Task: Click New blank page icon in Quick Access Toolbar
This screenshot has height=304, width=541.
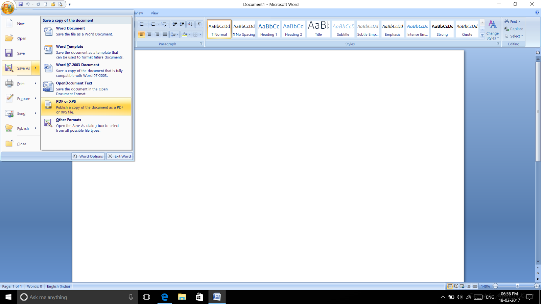Action: (x=45, y=4)
